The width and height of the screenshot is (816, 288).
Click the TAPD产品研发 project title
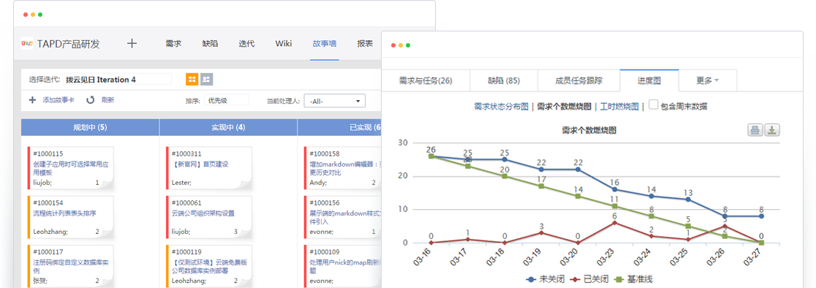pos(68,44)
